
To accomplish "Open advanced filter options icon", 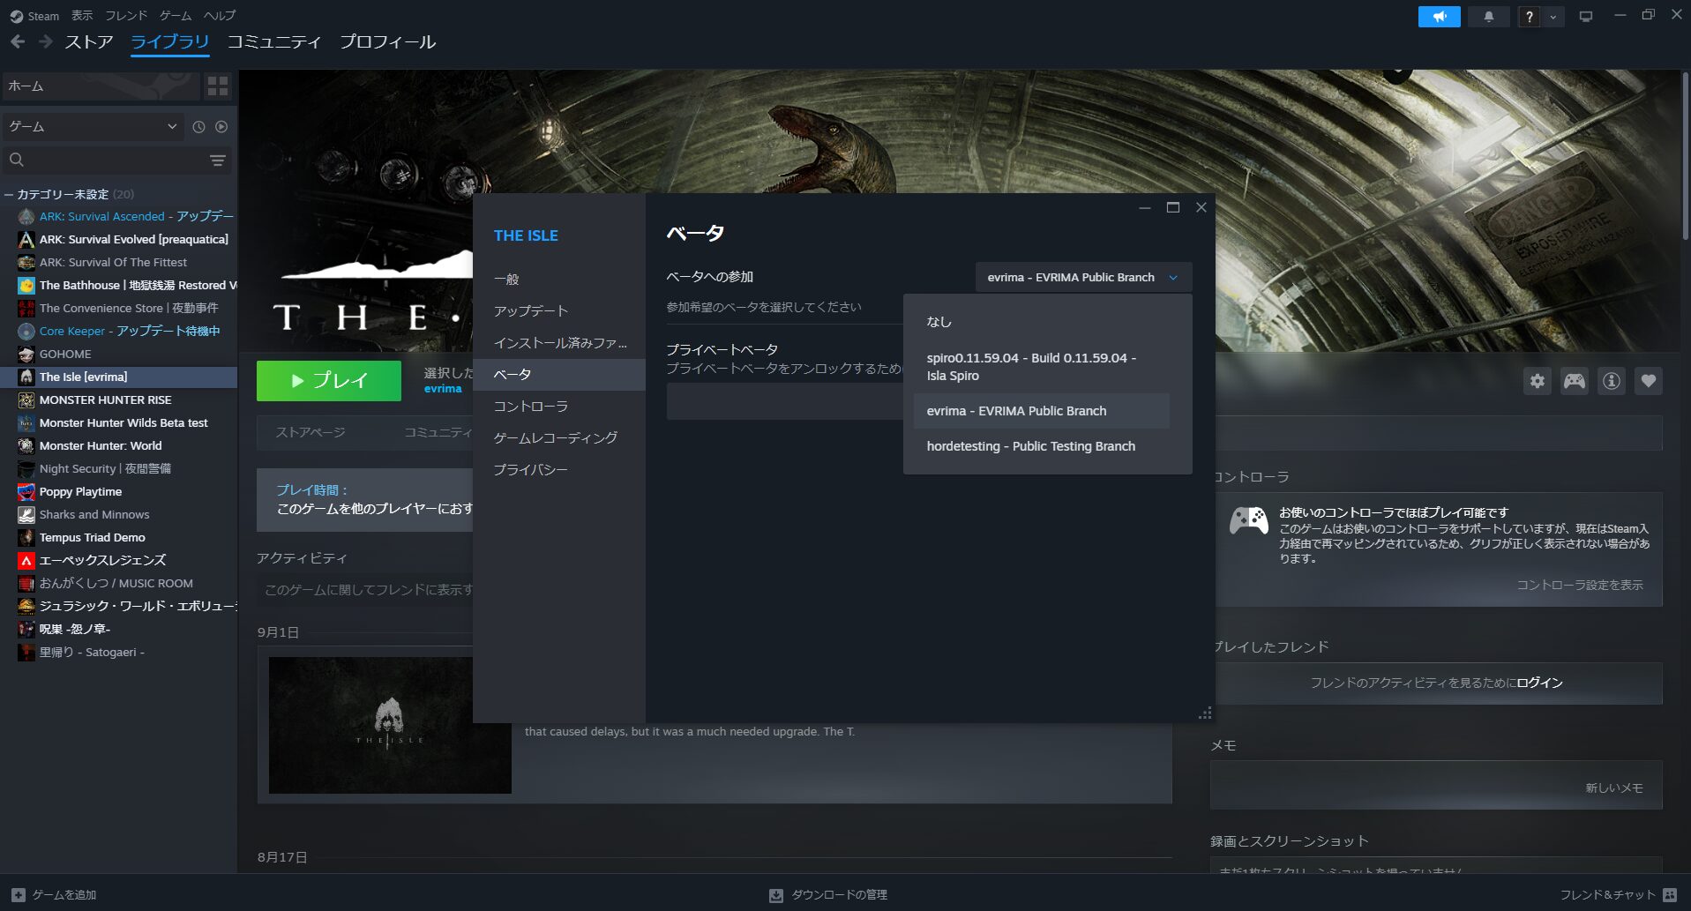I will pyautogui.click(x=218, y=160).
